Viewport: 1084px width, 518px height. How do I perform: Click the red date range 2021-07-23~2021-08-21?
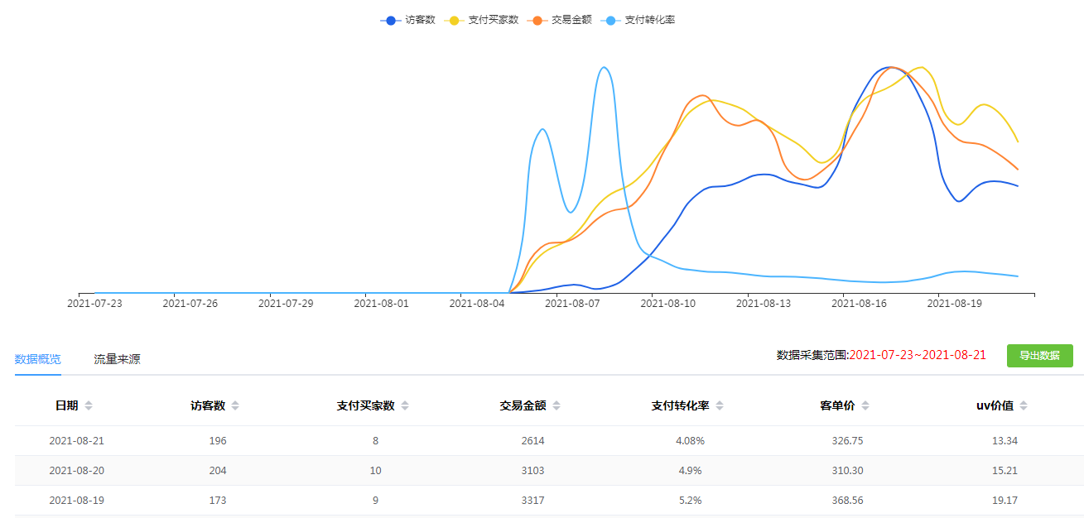click(918, 355)
